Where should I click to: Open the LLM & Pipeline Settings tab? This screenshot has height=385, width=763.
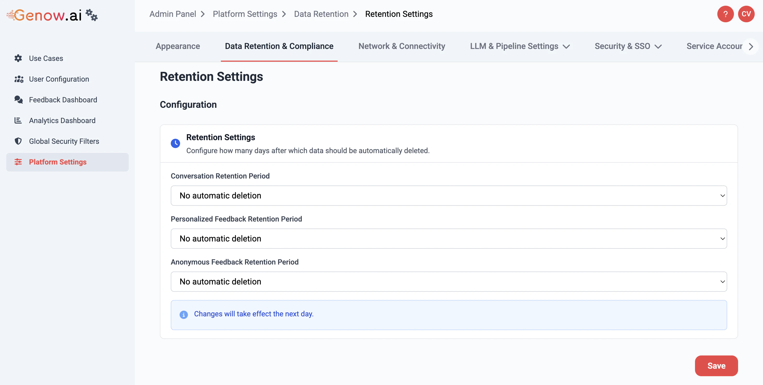(514, 46)
